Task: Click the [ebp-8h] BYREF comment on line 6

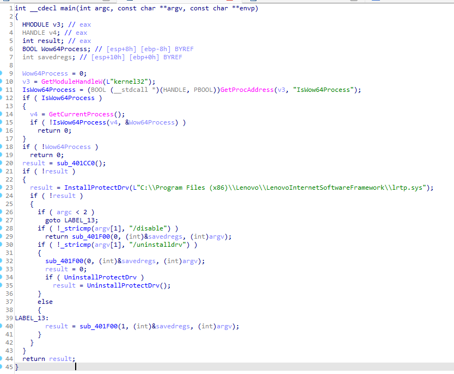Action: (x=167, y=49)
